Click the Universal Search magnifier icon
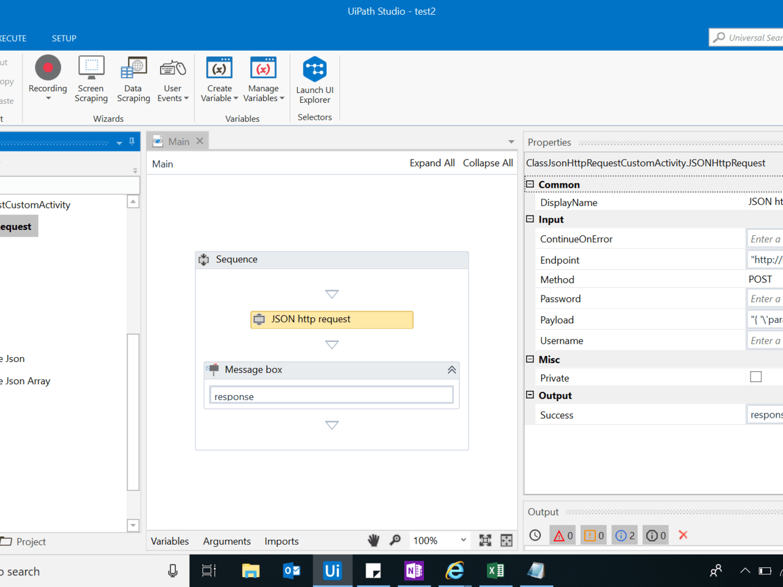The width and height of the screenshot is (783, 587). pos(719,37)
